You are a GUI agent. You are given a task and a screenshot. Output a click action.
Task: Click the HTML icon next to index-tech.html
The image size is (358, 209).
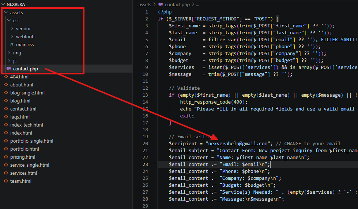[6, 125]
